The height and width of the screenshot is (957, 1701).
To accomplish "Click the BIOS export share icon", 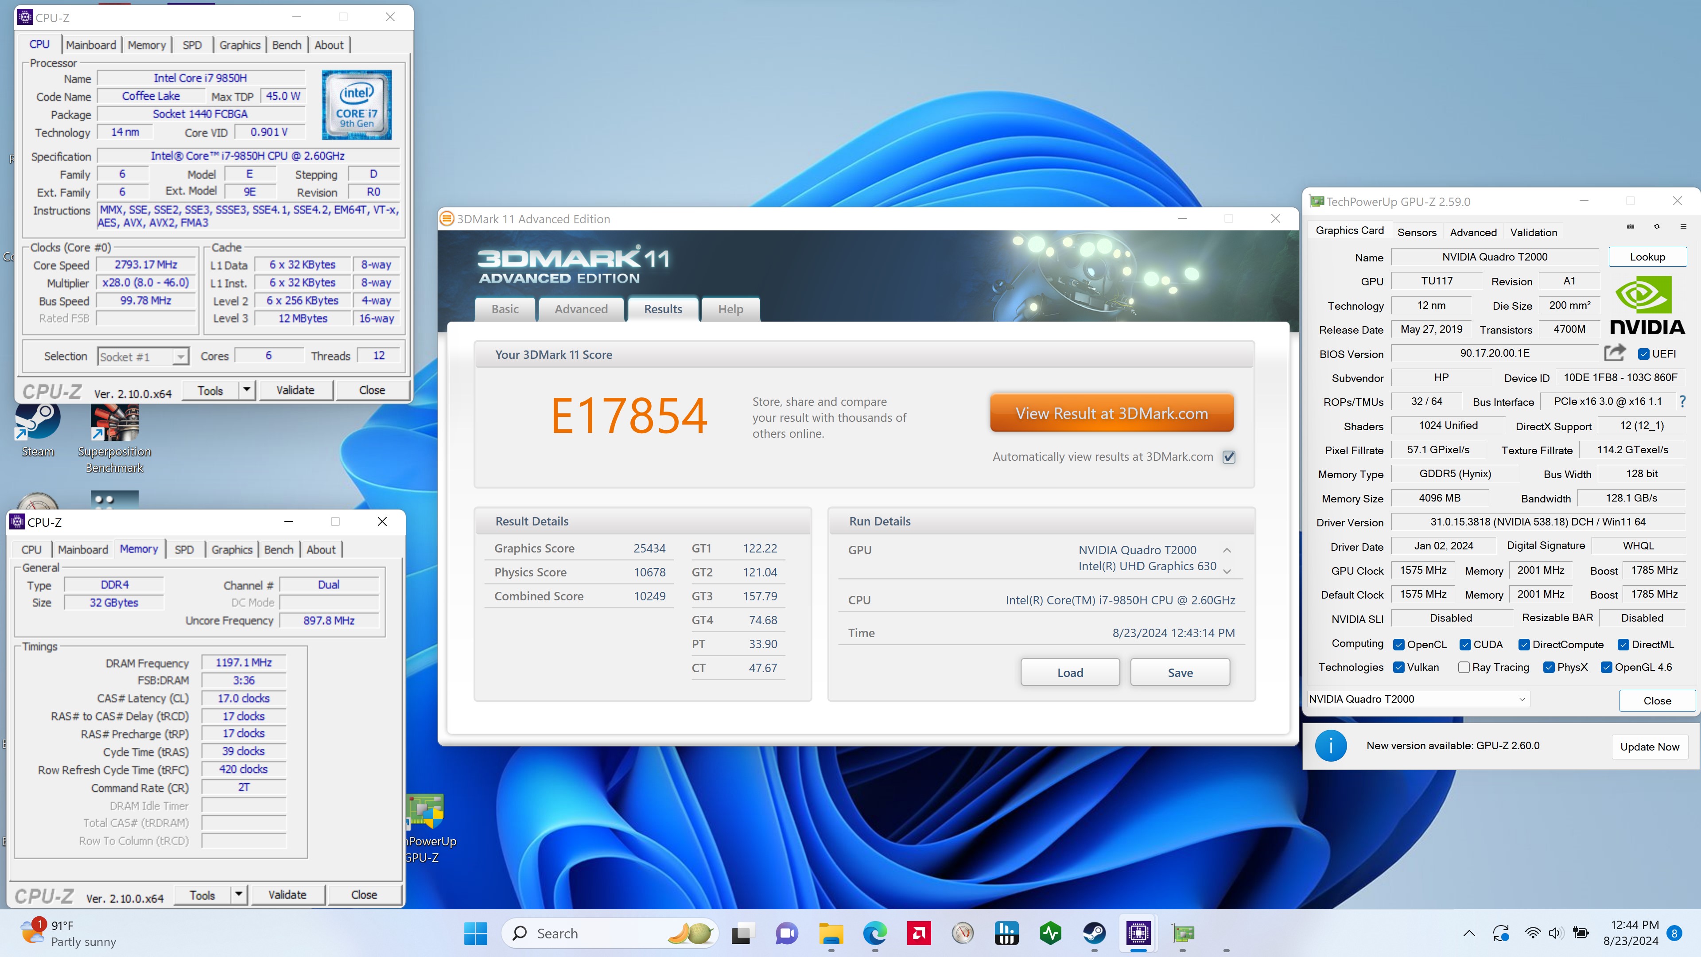I will [x=1615, y=353].
